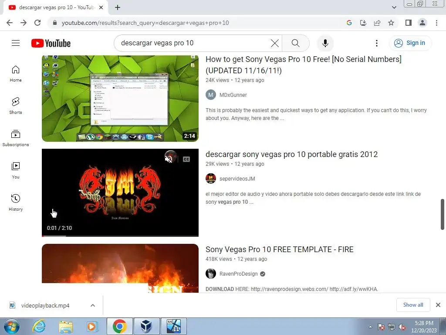Click the YouTube logo
Viewport: 446px width, 335px height.
click(51, 43)
